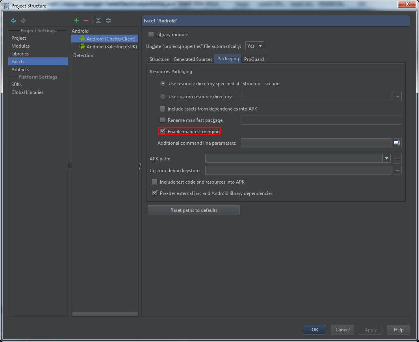Select Use resource directory specified at Structure
The image size is (419, 342).
[163, 83]
